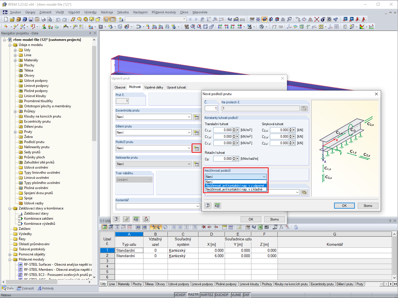Increase C1,x value with spinner up arrow
This screenshot has width=398, height=298.
click(234, 129)
